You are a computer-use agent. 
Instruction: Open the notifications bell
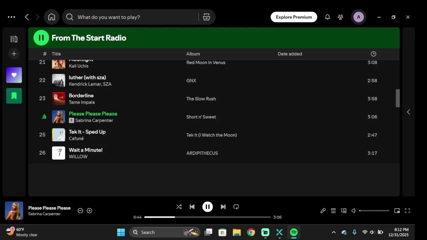click(328, 17)
